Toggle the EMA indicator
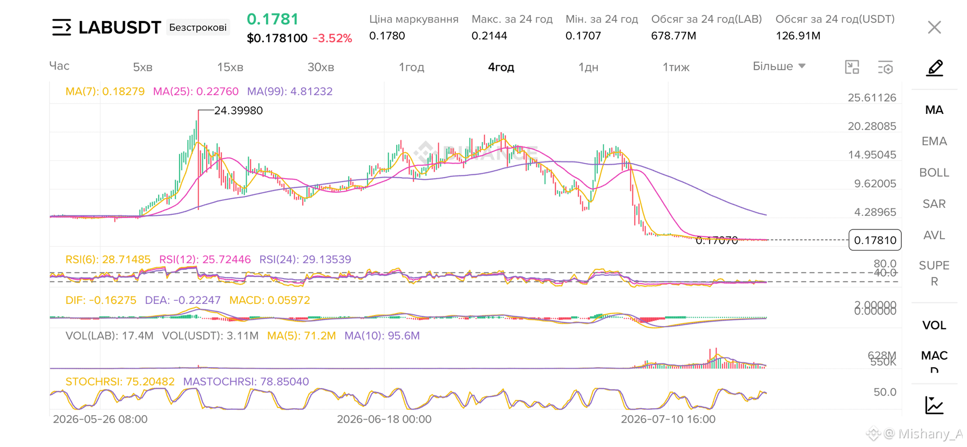 point(934,141)
